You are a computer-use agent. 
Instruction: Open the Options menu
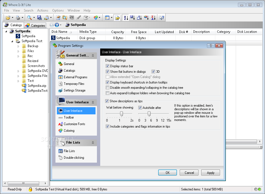[58, 10]
